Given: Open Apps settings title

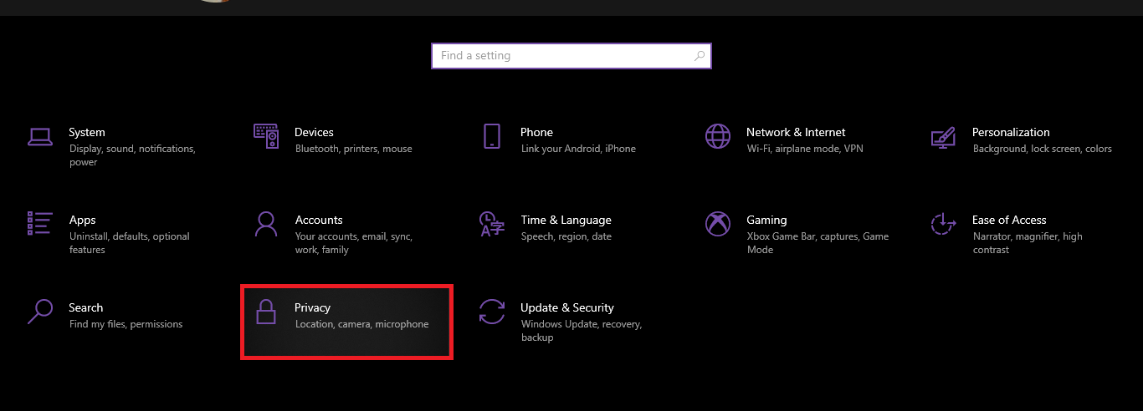Looking at the screenshot, I should [82, 220].
